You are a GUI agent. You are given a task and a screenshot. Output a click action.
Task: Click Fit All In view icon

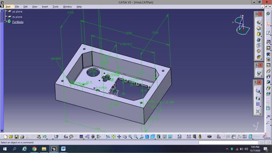coord(113,137)
